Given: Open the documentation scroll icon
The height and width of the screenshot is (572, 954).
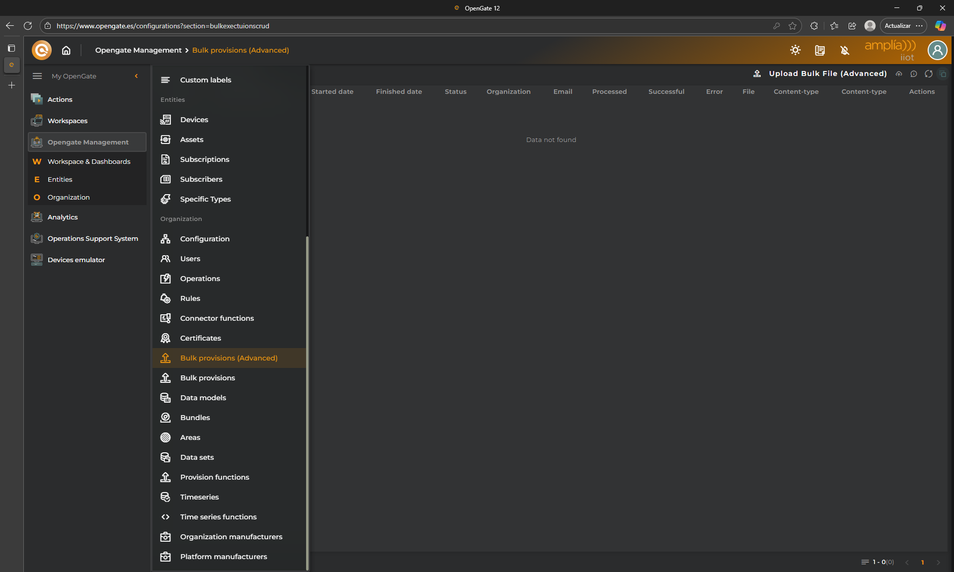Looking at the screenshot, I should [820, 50].
